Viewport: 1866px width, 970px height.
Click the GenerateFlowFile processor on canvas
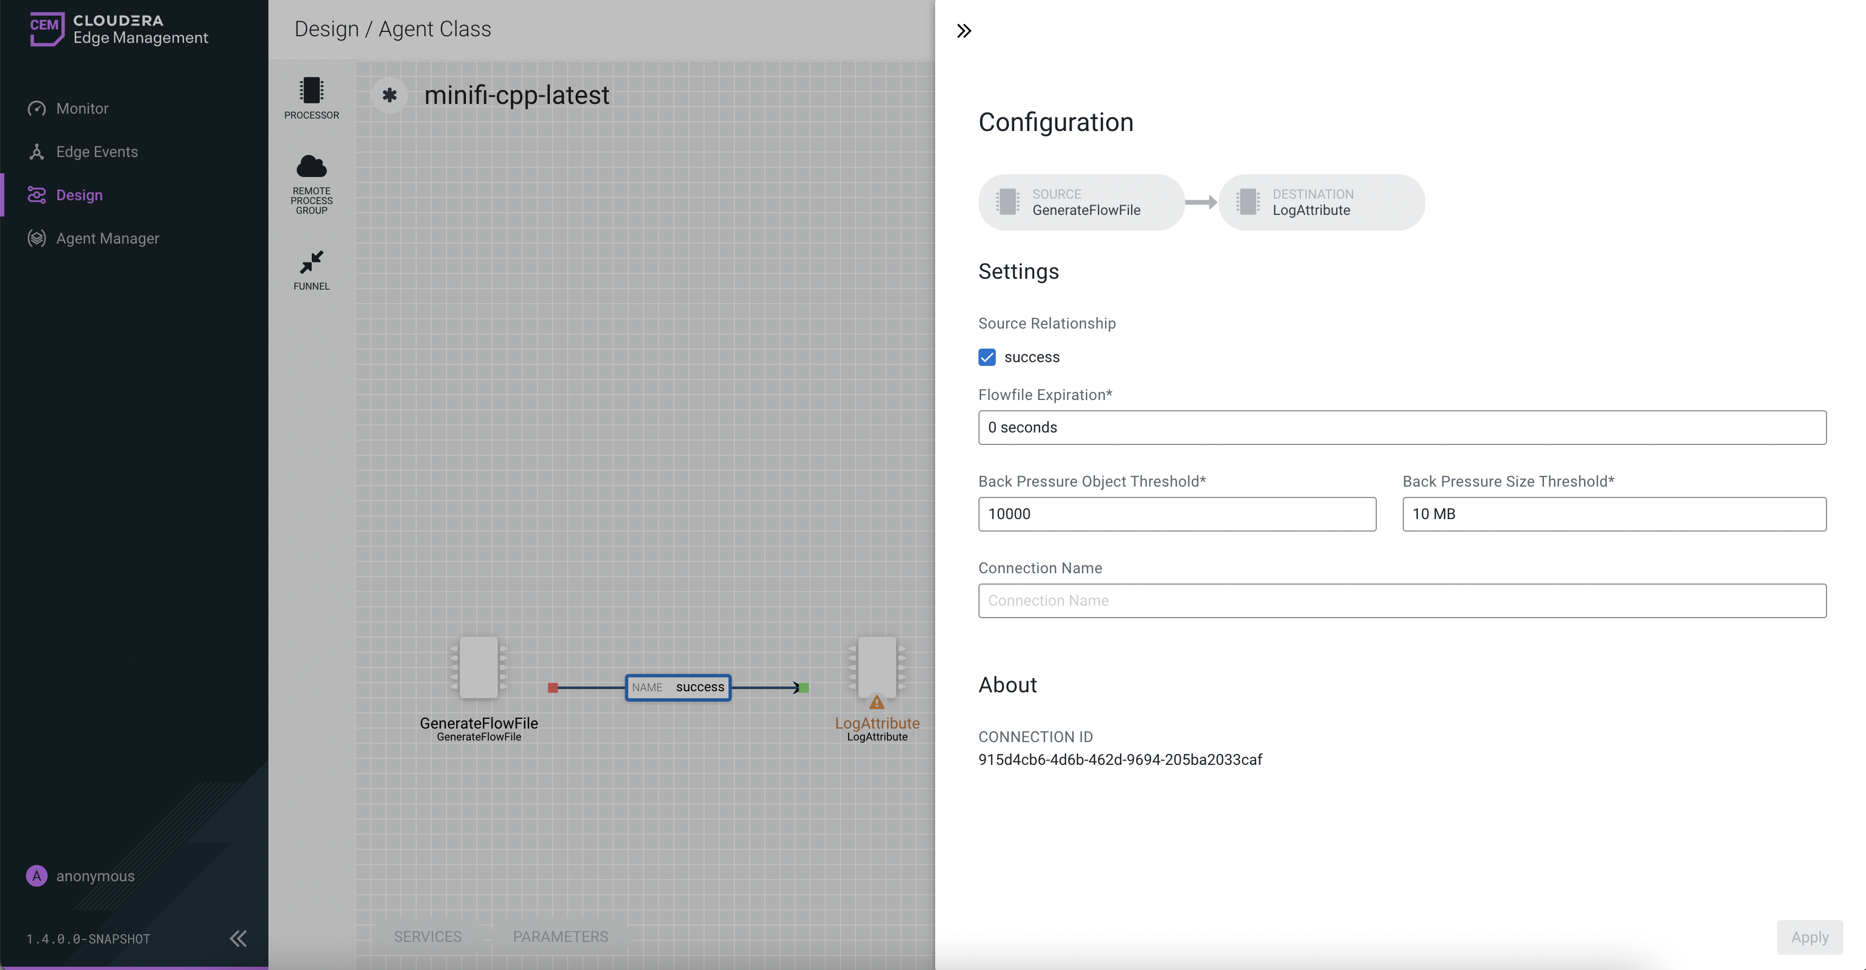tap(478, 667)
